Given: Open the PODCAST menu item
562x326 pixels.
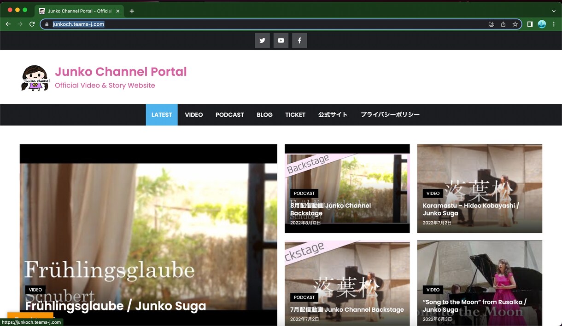Looking at the screenshot, I should coord(230,115).
